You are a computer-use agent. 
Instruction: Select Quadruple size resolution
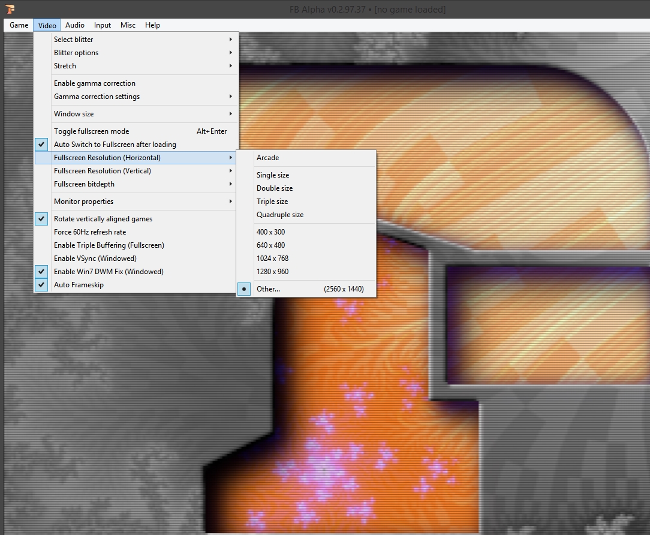tap(306, 215)
